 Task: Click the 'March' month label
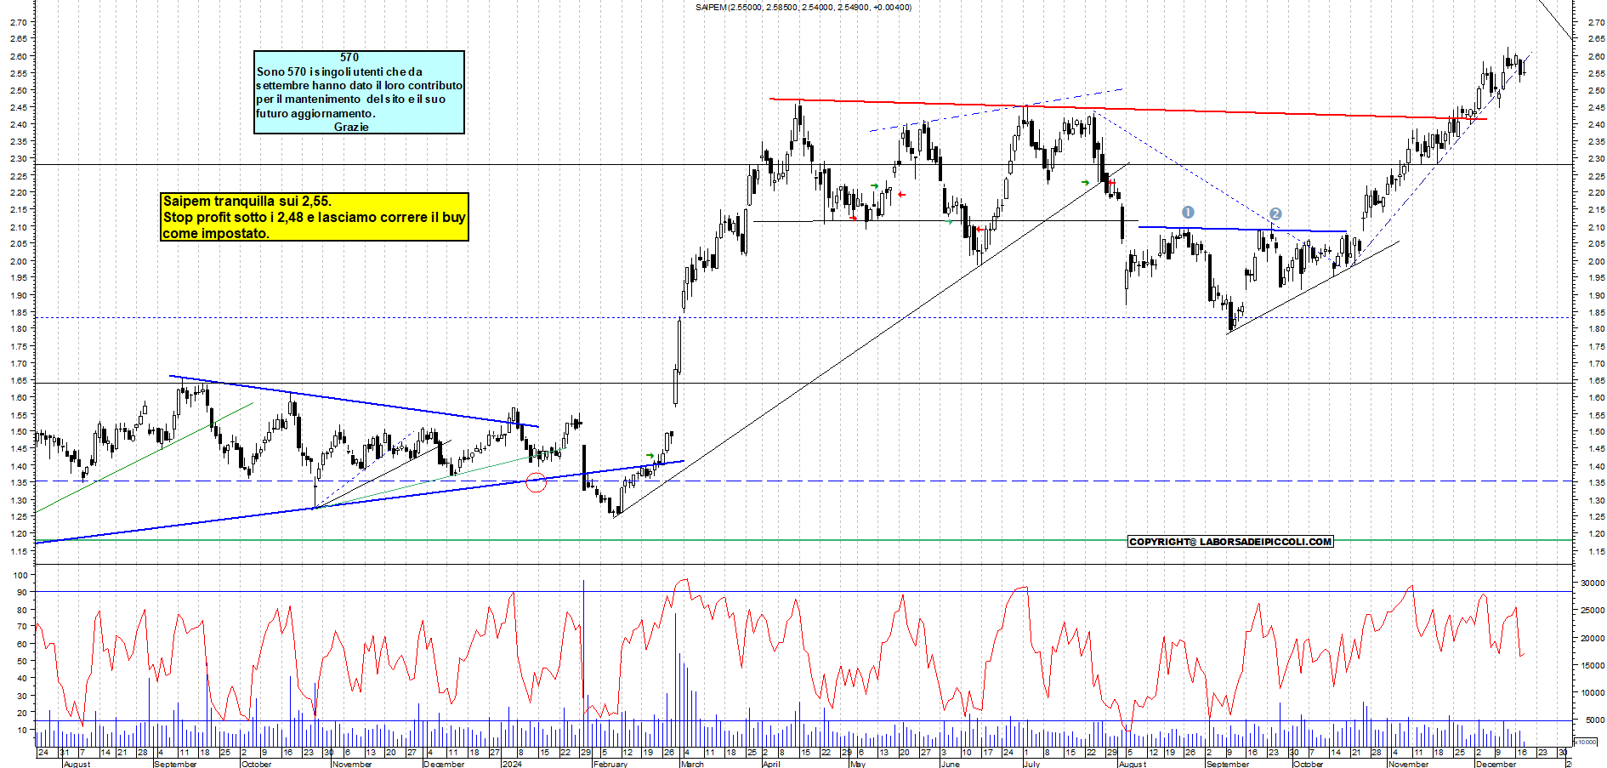pyautogui.click(x=693, y=764)
